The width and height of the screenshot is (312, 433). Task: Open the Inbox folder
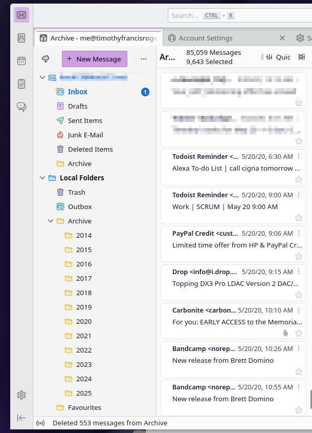78,92
